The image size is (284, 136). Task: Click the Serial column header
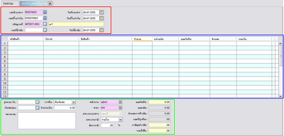61,39
